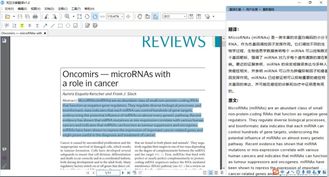Click the search find input box
Viewport: 329px width, 177px height.
click(173, 16)
